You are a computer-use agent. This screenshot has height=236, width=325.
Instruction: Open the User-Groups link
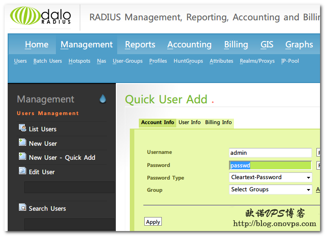[128, 61]
